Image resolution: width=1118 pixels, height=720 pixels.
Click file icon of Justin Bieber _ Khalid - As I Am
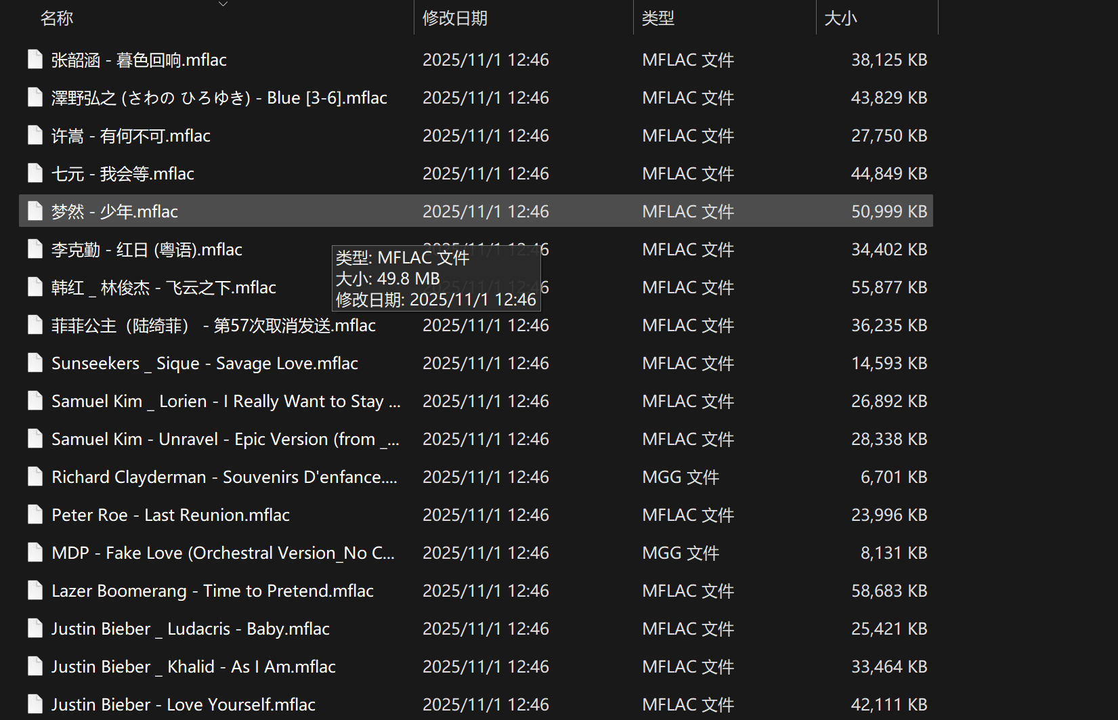(35, 666)
